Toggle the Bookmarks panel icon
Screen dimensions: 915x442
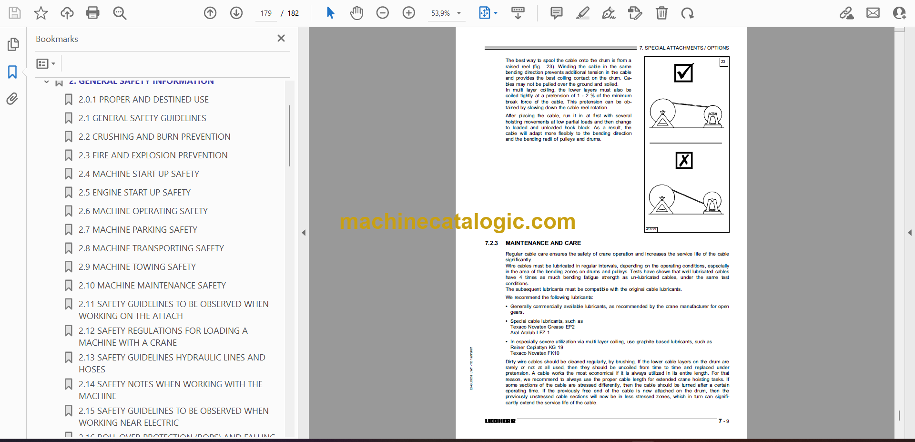13,72
